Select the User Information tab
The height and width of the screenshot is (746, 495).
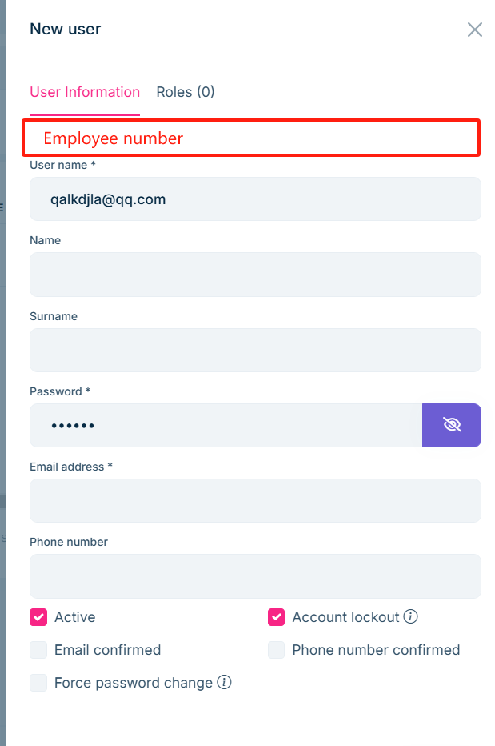point(85,92)
